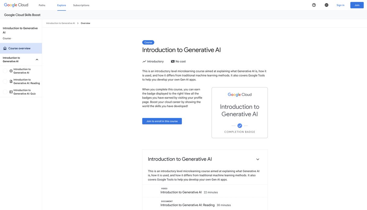Click the main Introduction to Generative AI heading

point(181,50)
